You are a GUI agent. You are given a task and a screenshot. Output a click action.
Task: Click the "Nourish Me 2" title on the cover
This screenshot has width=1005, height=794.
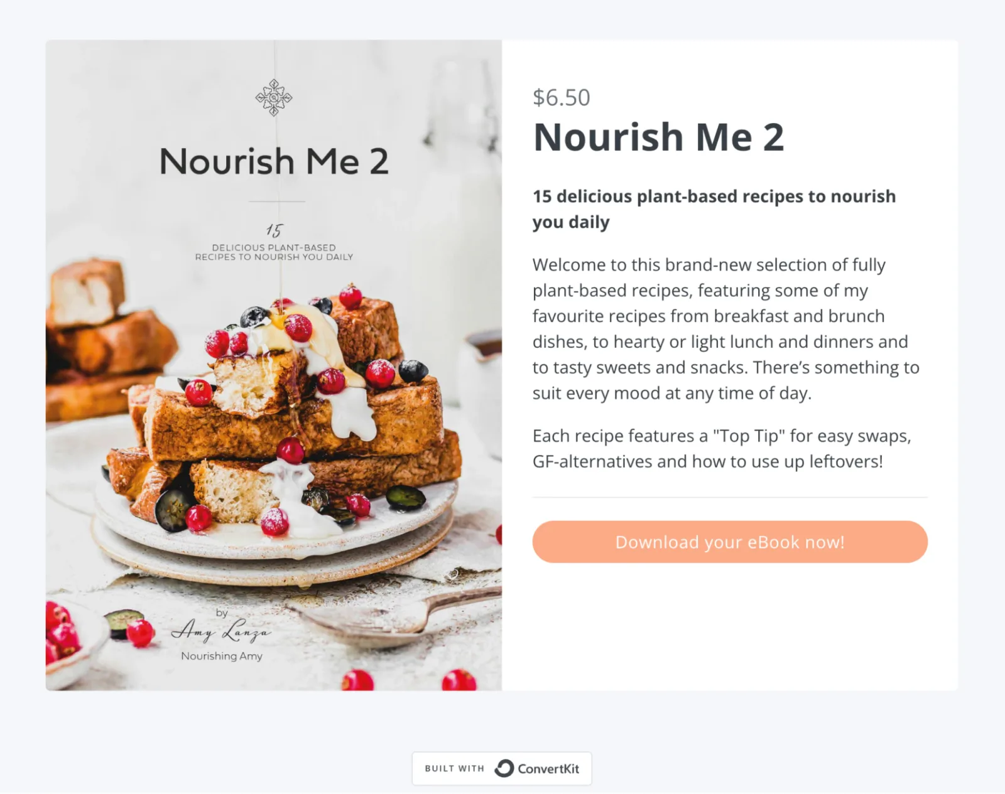274,161
